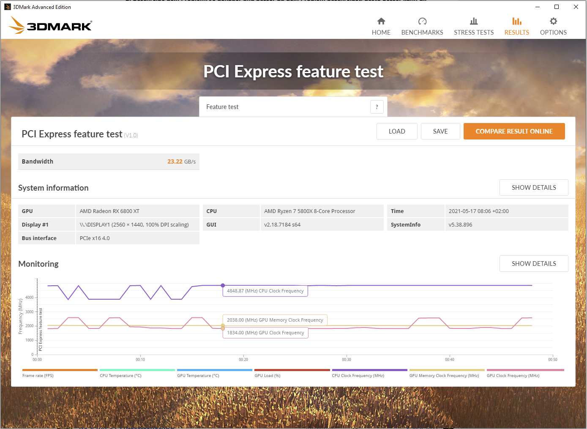
Task: Go to HOME menu label
Action: click(x=381, y=33)
